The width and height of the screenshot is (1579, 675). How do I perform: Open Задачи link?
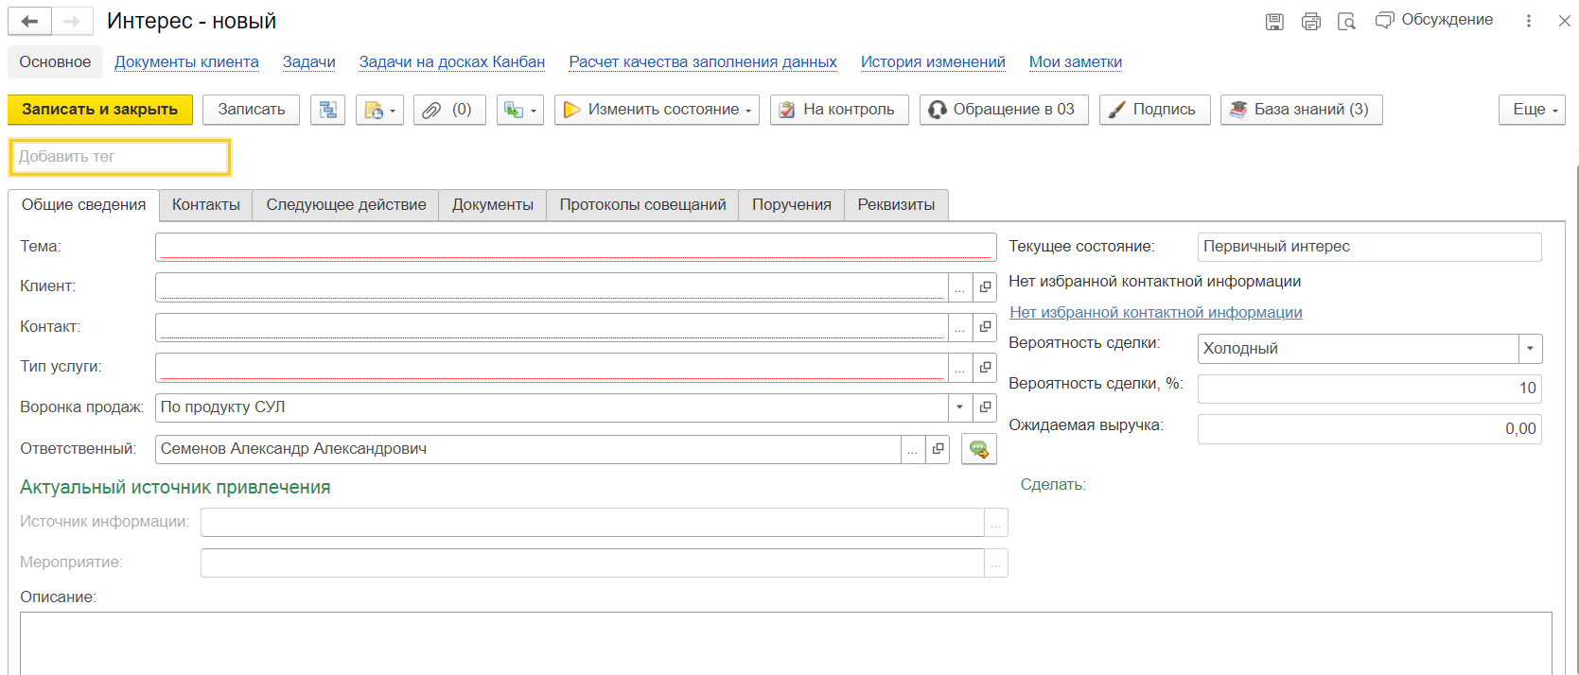[309, 61]
